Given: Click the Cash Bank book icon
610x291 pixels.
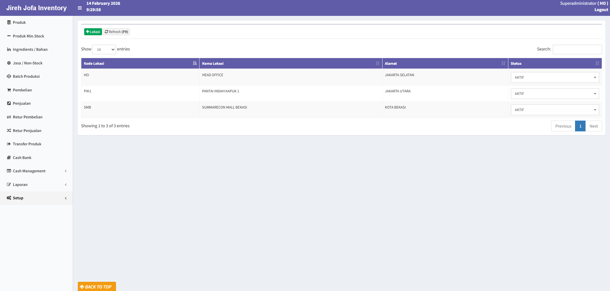Looking at the screenshot, I should coord(9,158).
